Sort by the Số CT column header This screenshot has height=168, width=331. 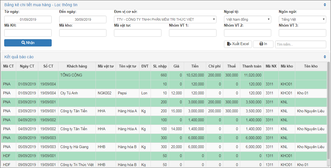click(48, 66)
